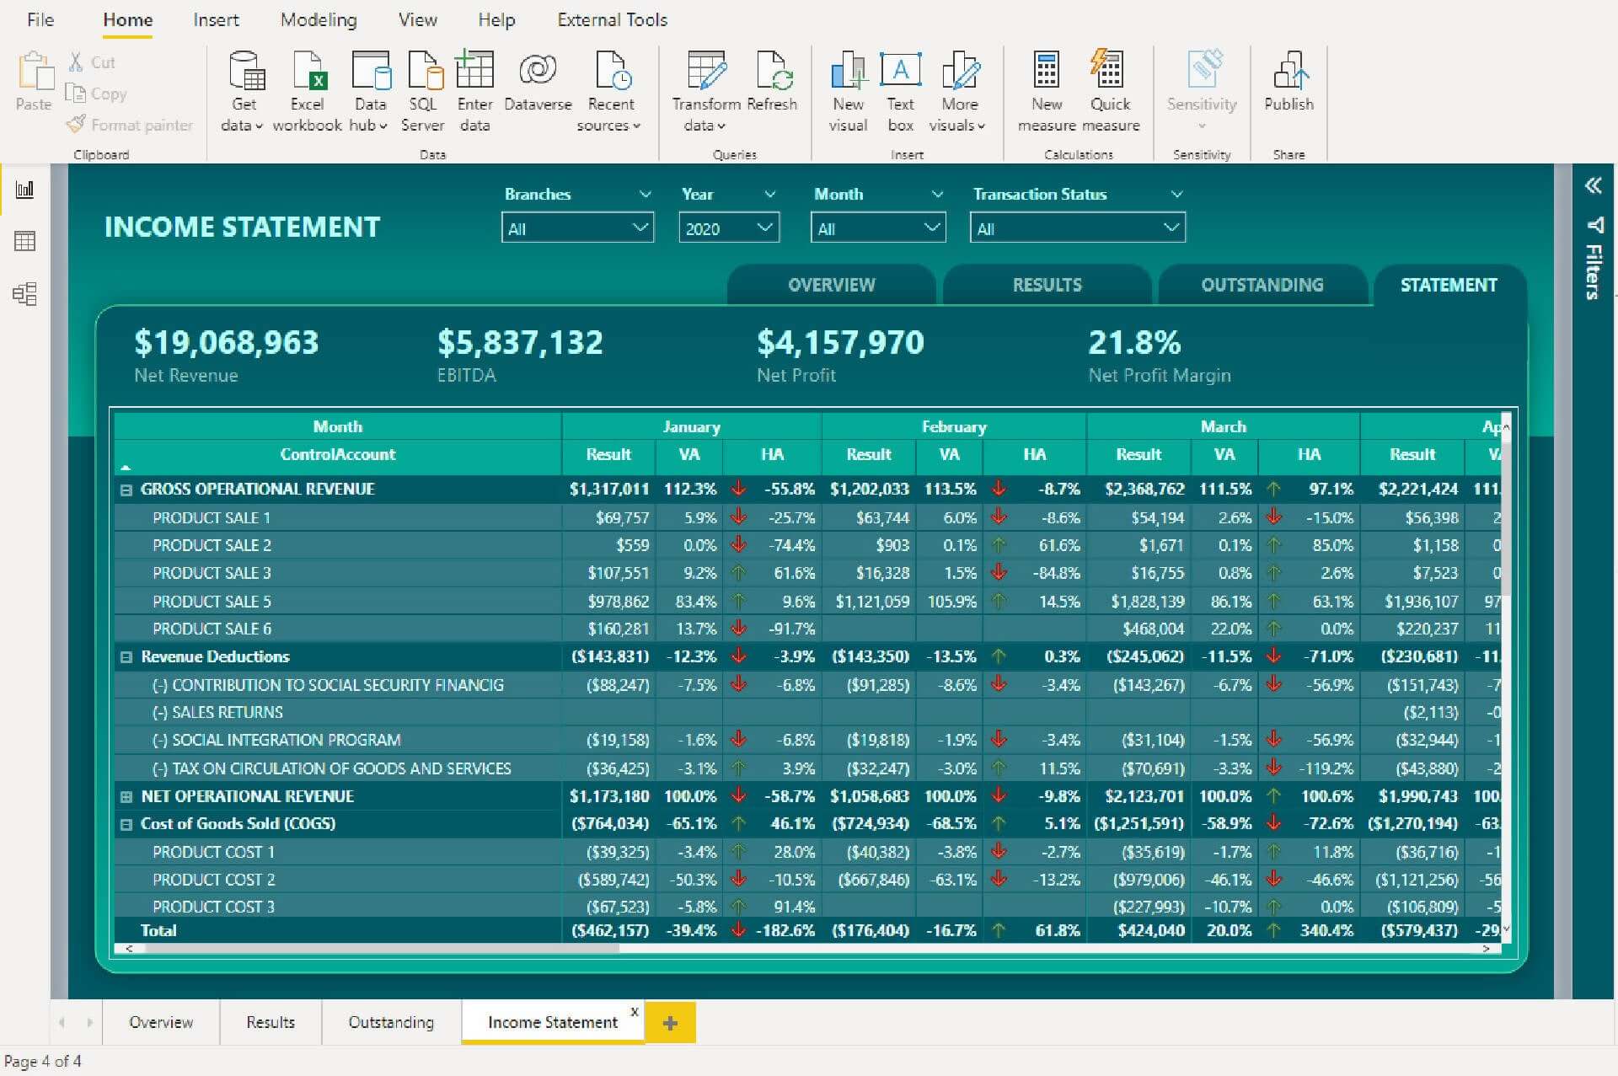Open the Year slicer dropdown

pos(763,228)
